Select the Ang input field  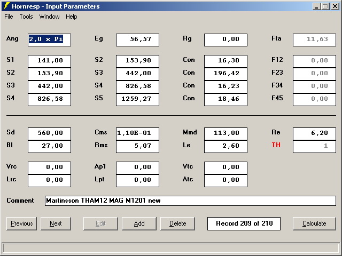(x=49, y=39)
